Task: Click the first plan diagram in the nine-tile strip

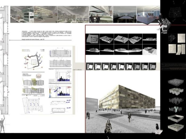Action: (90, 66)
